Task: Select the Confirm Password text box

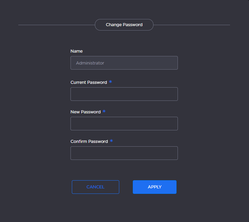Action: tap(124, 153)
